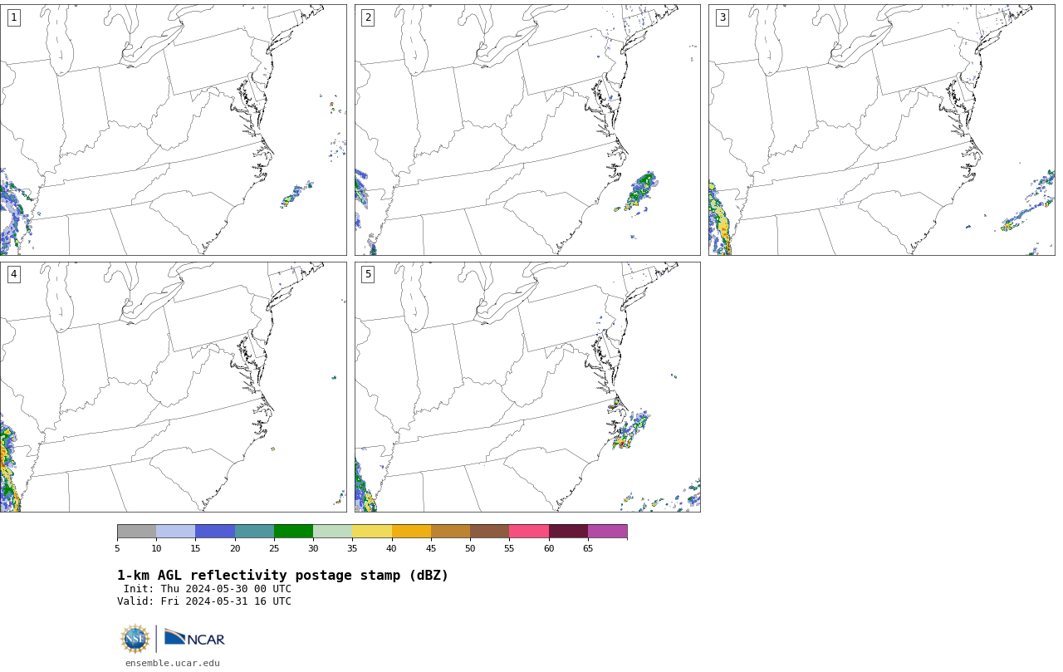Select the brown 50-55 dBZ swatch

(489, 532)
